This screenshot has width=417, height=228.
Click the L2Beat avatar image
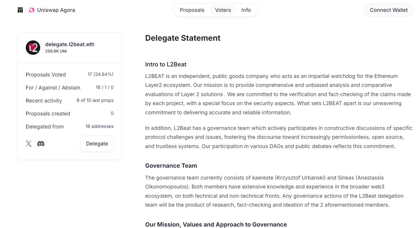click(x=33, y=48)
